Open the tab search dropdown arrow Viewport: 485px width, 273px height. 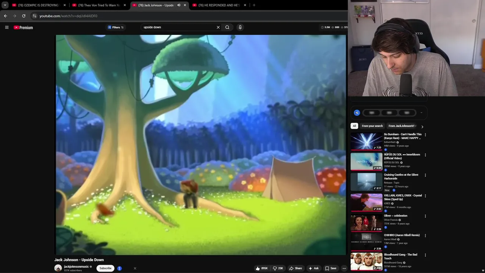tap(5, 5)
